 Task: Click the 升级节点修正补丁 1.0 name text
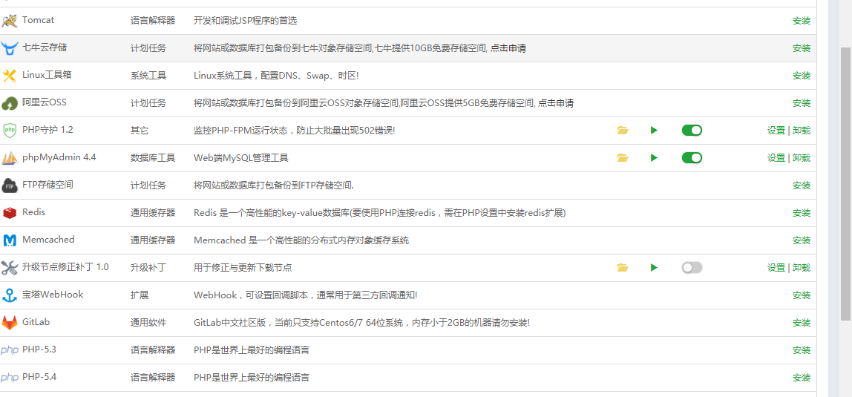[x=65, y=266]
